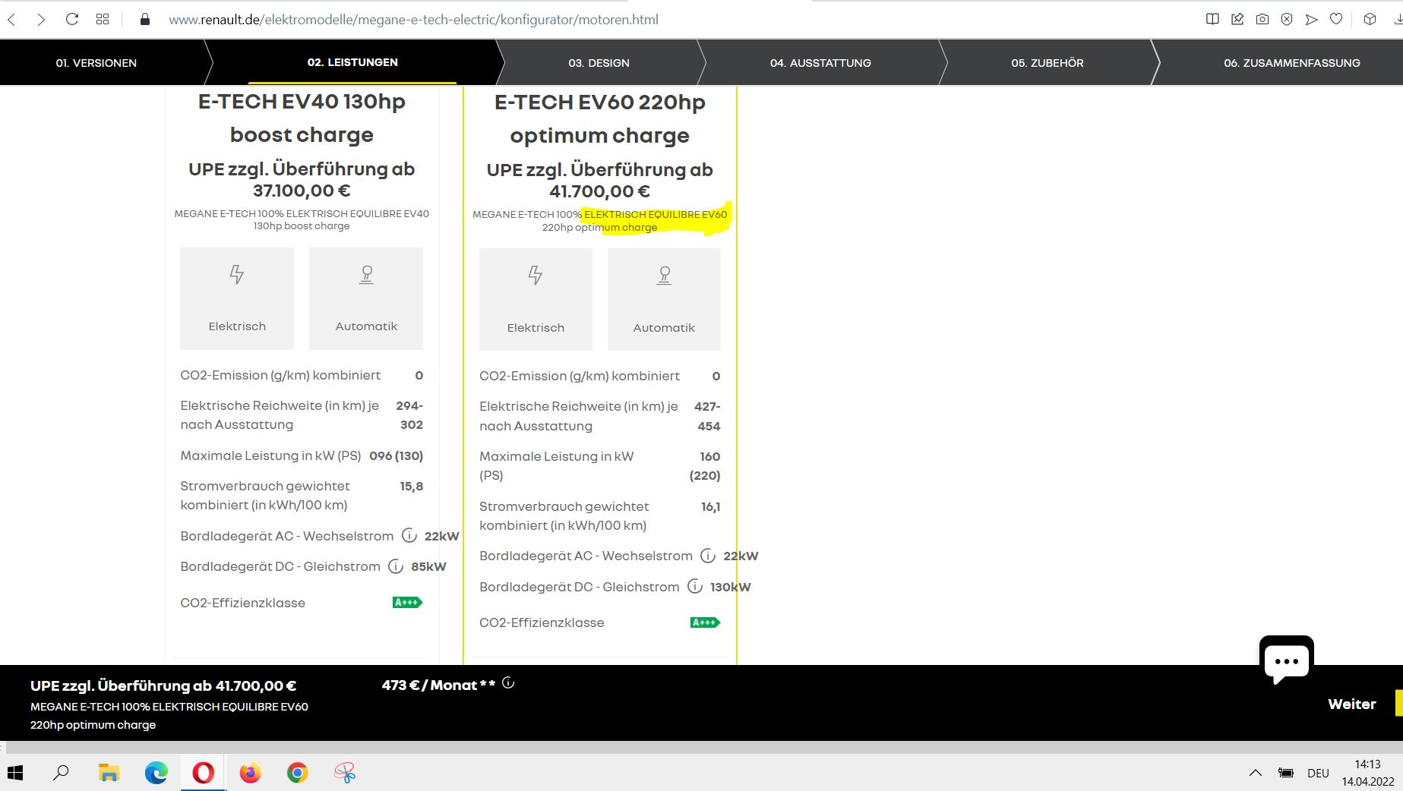Open the 05. ZUBEHÖR step

[x=1048, y=63]
